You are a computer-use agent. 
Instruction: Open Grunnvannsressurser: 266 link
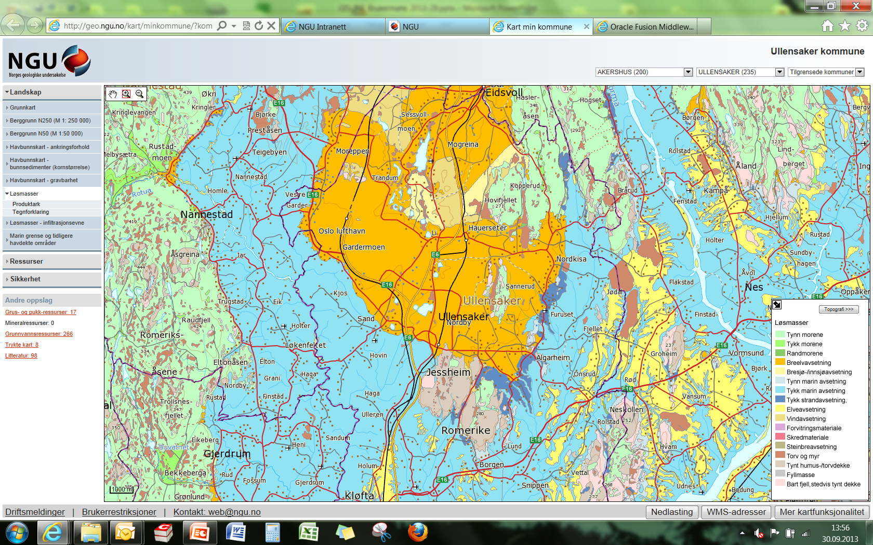click(39, 334)
